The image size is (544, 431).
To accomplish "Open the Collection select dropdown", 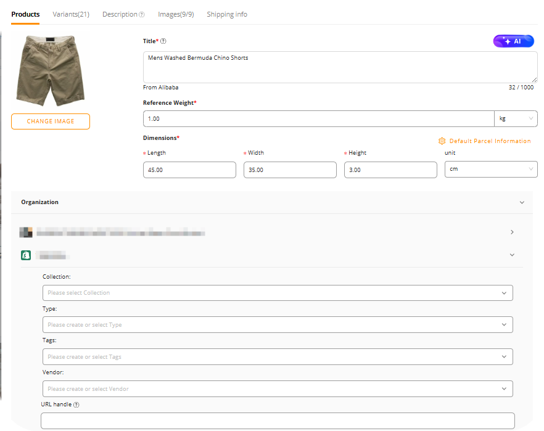I will [x=278, y=293].
